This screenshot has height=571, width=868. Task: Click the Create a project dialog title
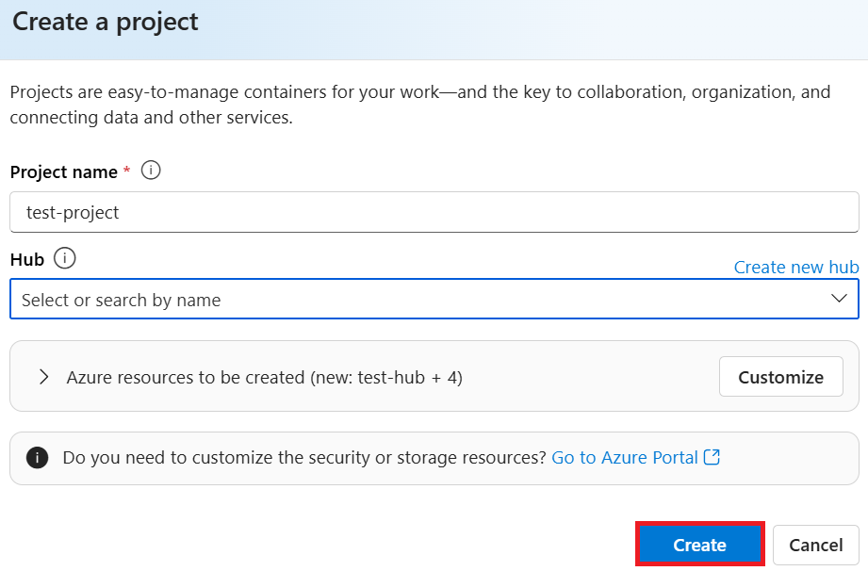click(106, 23)
